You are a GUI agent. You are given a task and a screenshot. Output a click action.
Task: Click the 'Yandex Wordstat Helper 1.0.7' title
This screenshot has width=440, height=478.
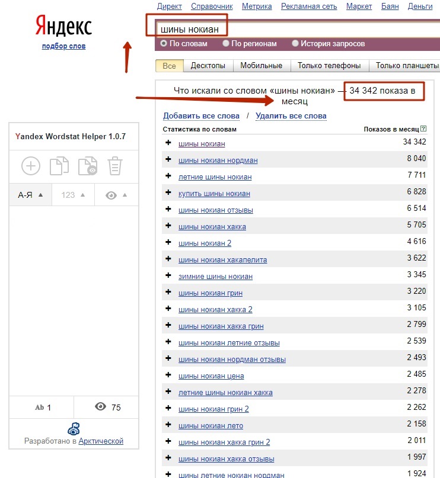(x=71, y=136)
